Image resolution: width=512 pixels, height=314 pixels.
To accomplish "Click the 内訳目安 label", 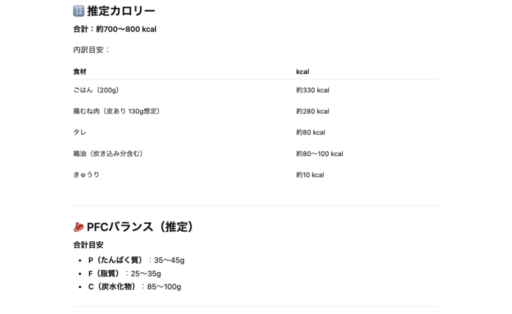I will 91,50.
